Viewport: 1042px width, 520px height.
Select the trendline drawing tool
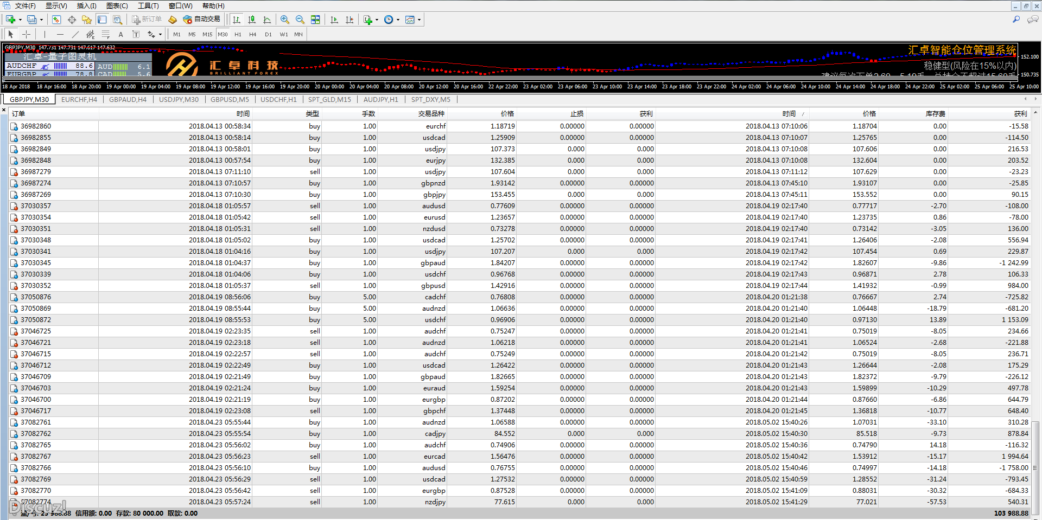(75, 34)
